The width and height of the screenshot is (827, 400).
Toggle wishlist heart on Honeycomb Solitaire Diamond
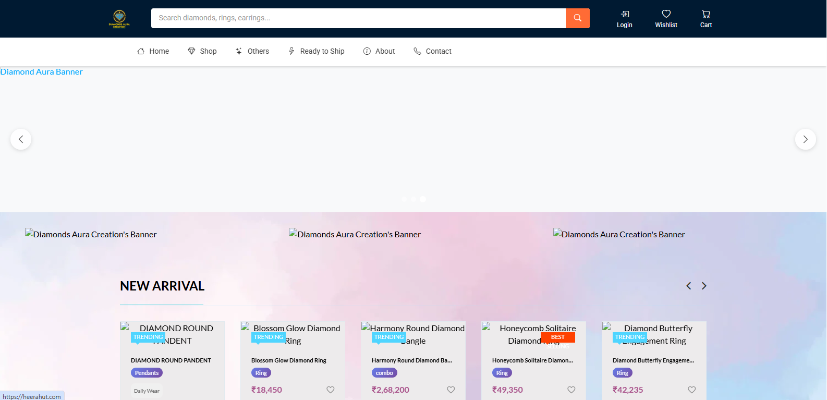click(571, 390)
